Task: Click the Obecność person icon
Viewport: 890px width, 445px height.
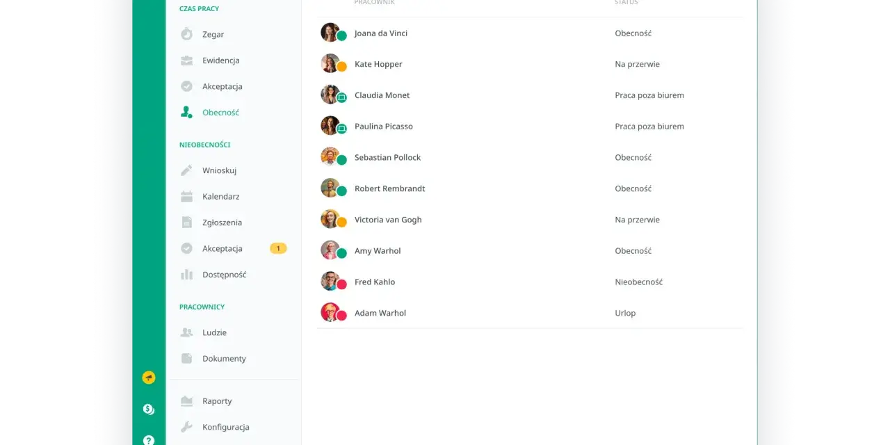Action: coord(186,112)
